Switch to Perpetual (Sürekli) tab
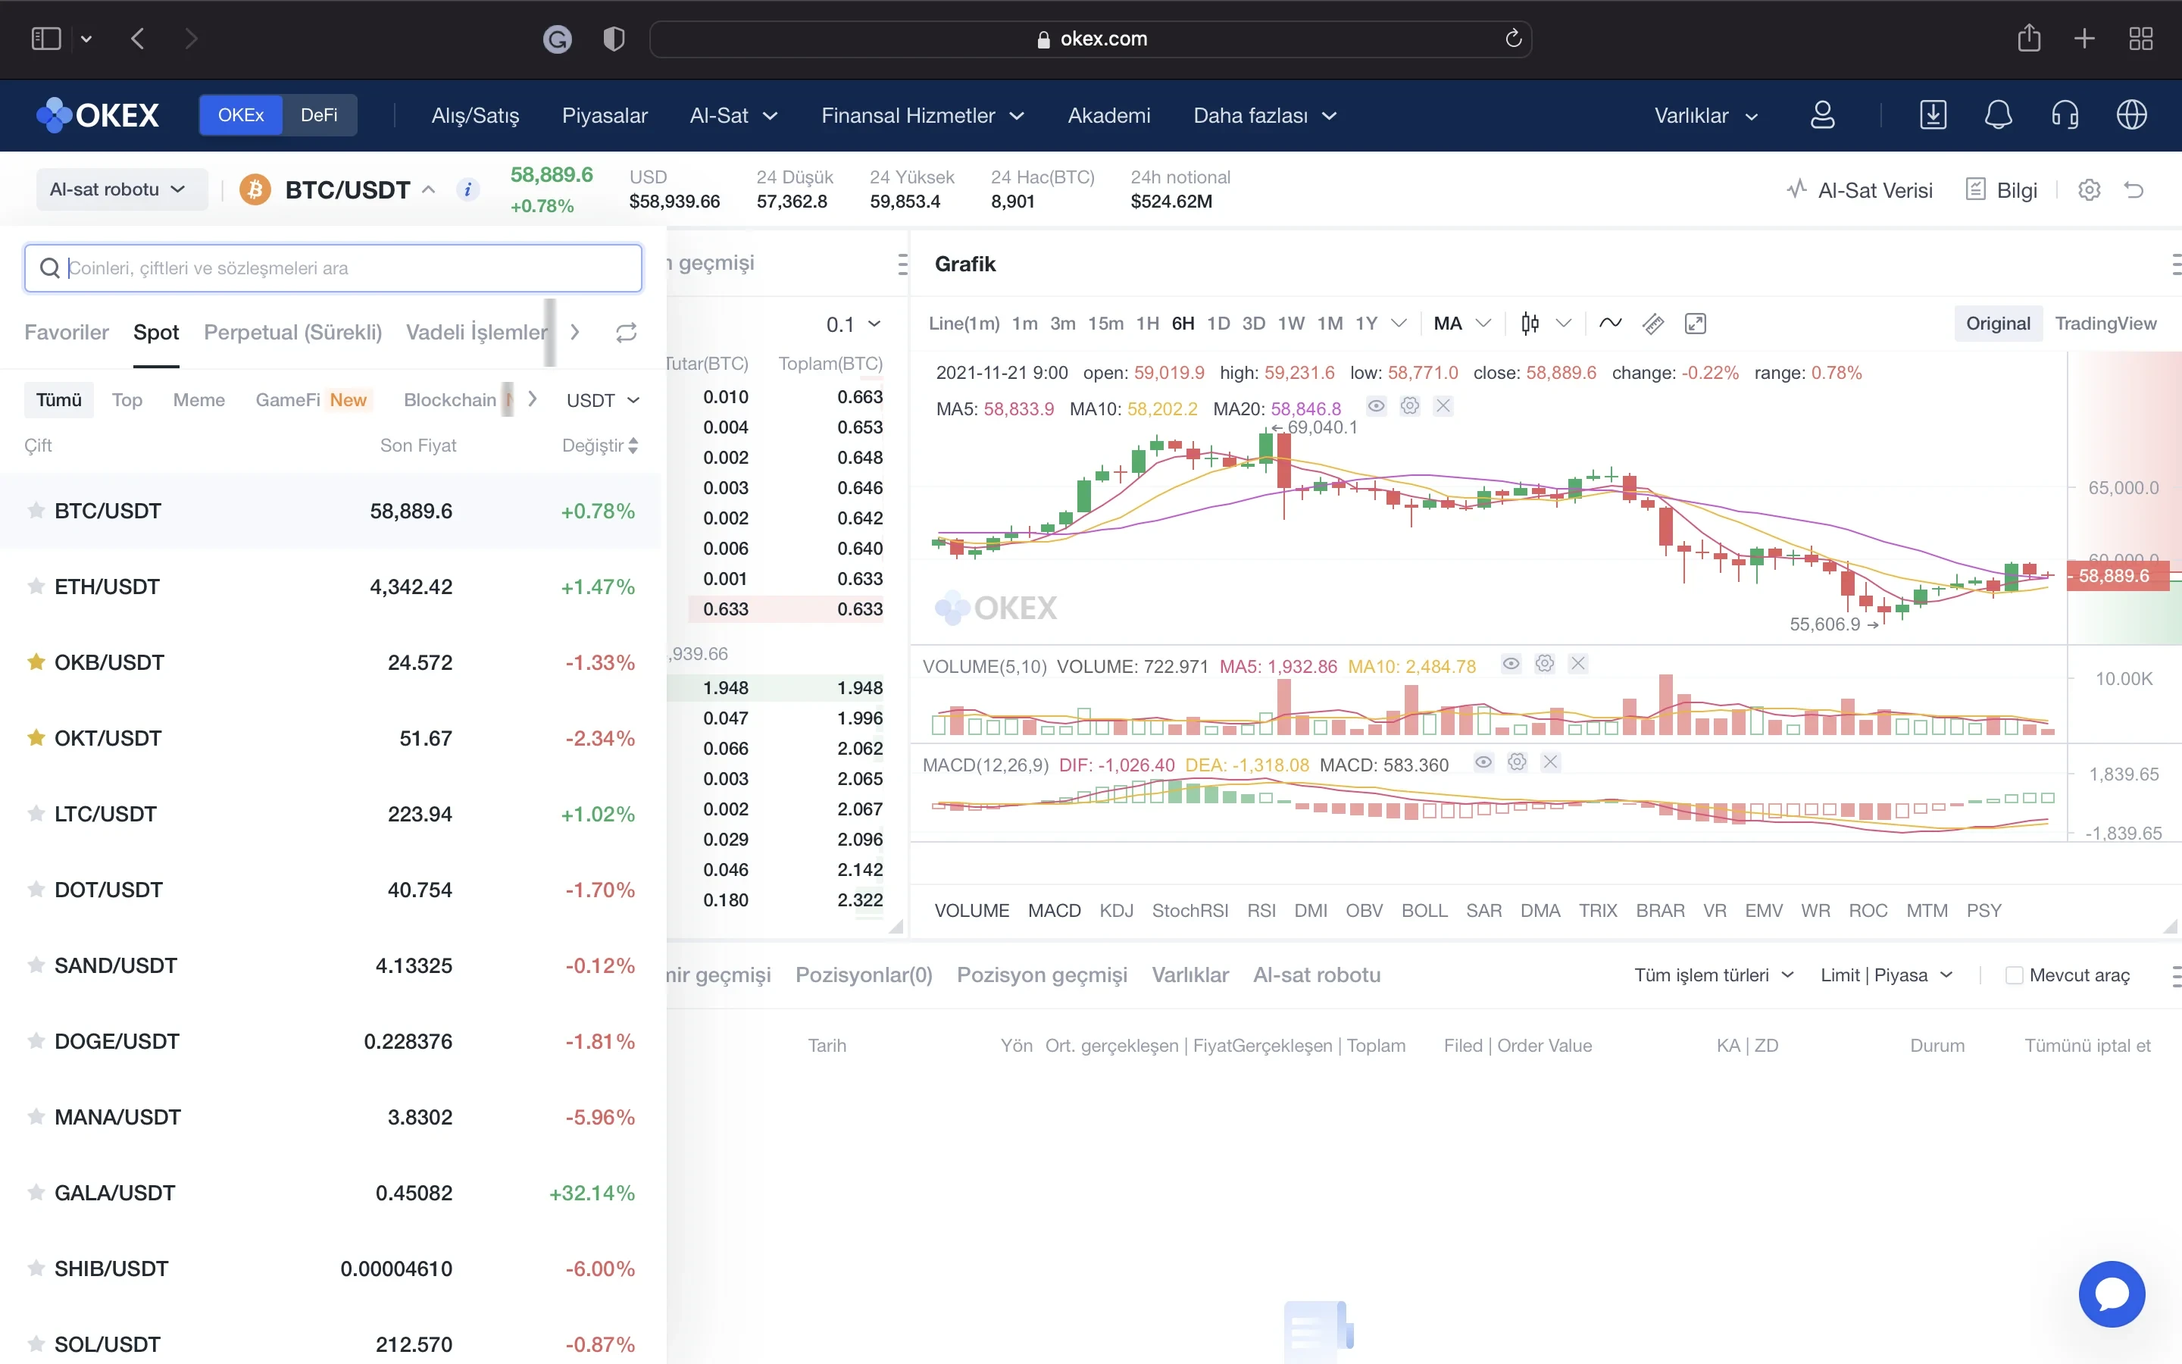 coord(293,332)
